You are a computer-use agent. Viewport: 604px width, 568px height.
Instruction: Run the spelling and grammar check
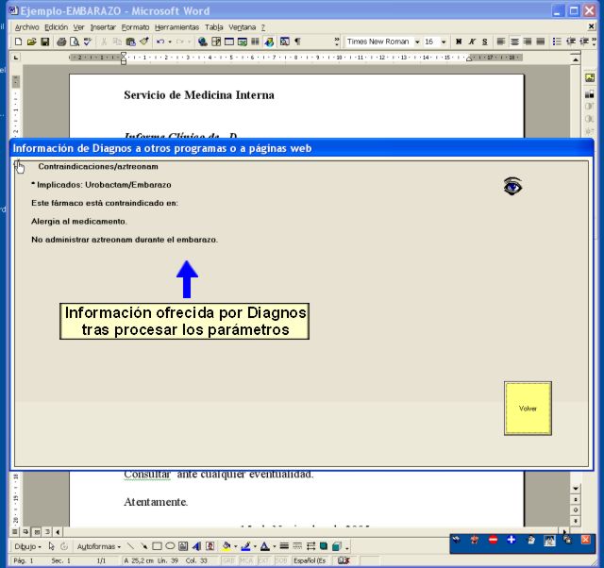88,42
